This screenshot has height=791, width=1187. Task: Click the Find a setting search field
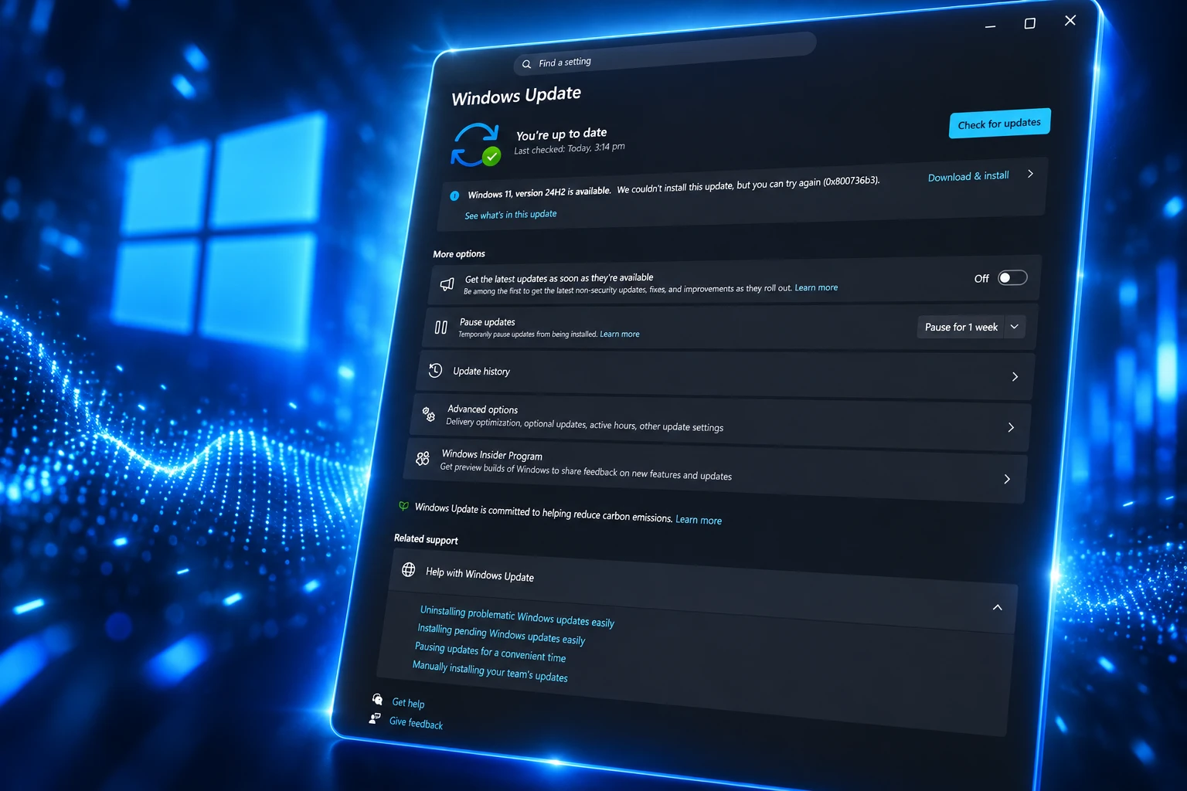pos(665,53)
